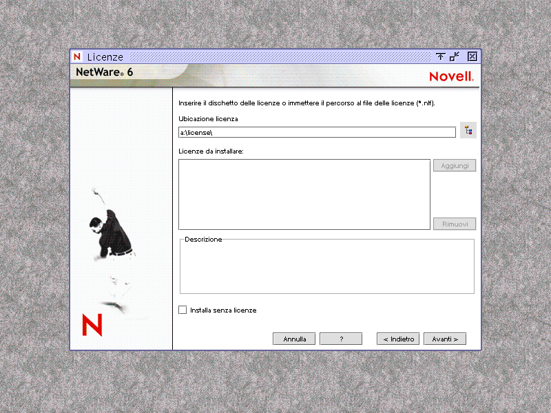Enable Installa senza licenze checkbox

183,310
